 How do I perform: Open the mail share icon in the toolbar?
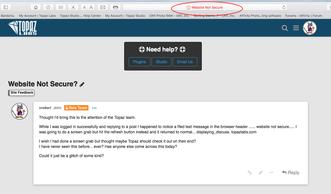pos(103,7)
